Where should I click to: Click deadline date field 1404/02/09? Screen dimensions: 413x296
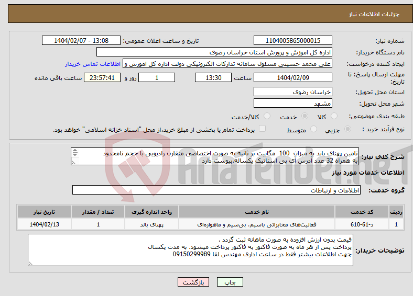pyautogui.click(x=292, y=77)
